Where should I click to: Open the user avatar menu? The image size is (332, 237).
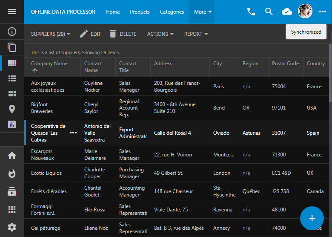coord(305,11)
